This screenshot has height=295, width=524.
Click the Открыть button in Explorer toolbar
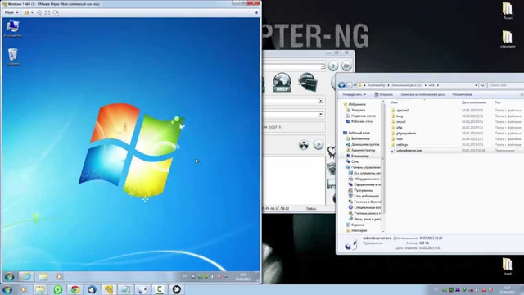(x=384, y=95)
